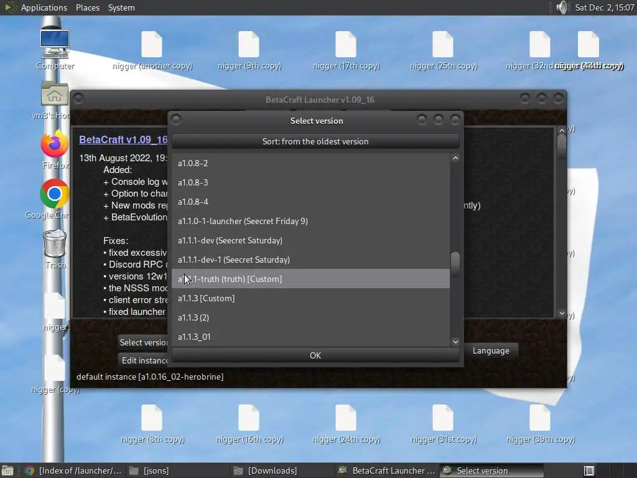The image size is (637, 478).
Task: Select a1.1.1-dev-1 (Seecret Saturday) entry
Action: click(x=310, y=260)
